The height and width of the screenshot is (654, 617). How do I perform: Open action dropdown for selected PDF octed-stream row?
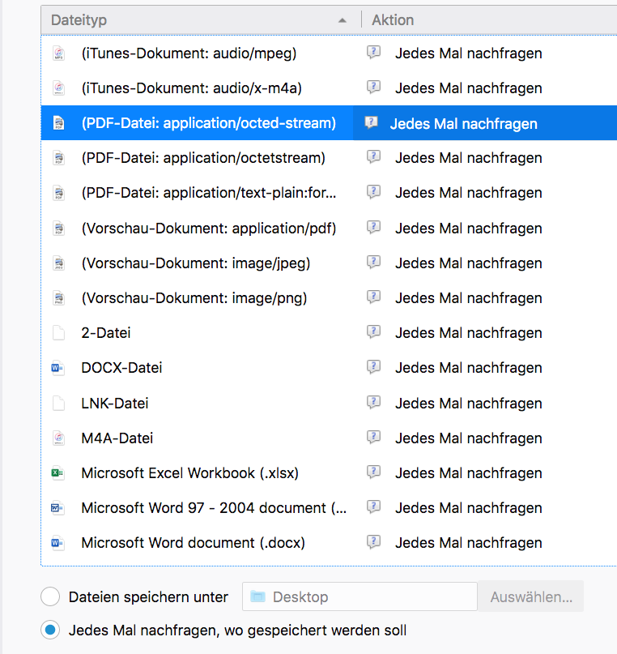[463, 124]
